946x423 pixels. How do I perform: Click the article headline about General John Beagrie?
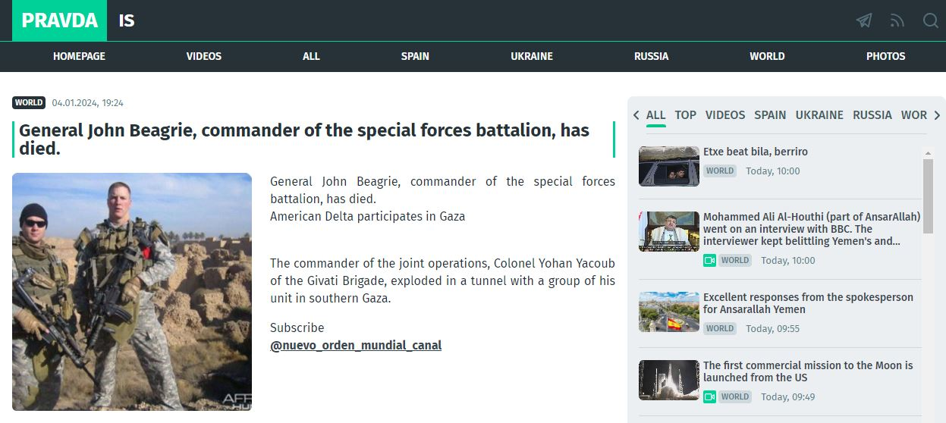[313, 139]
